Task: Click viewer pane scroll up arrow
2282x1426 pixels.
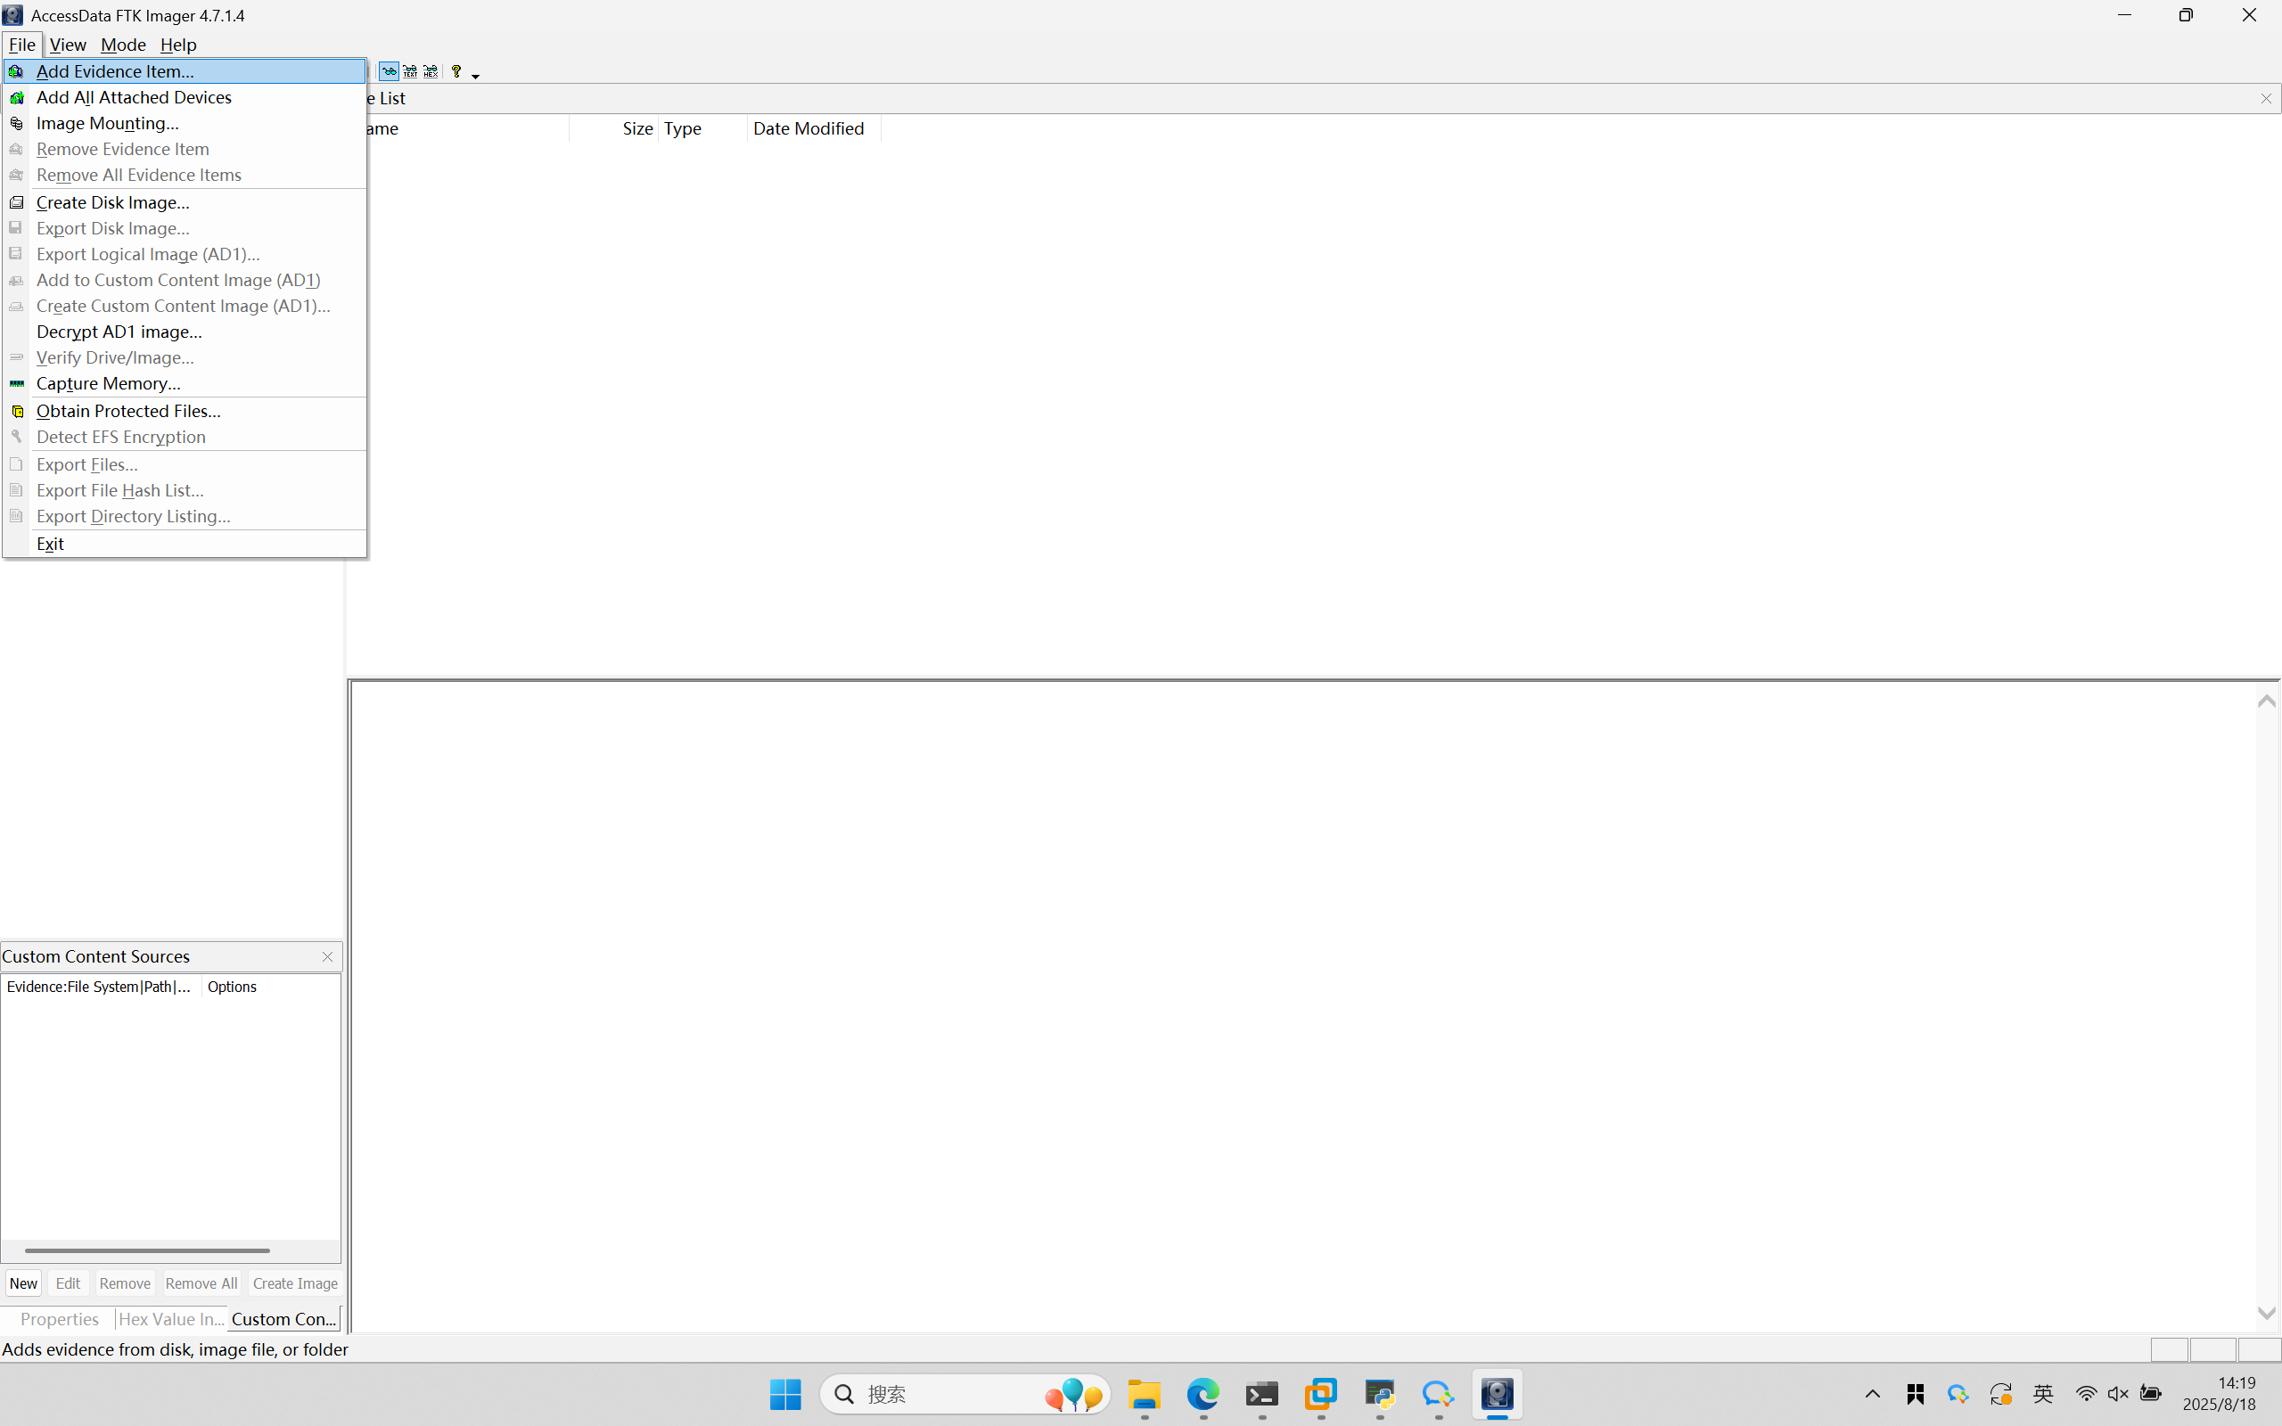Action: point(2267,701)
